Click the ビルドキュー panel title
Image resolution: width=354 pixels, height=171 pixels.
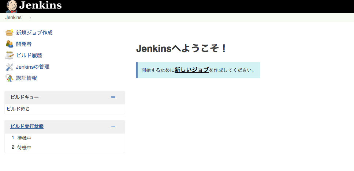point(25,97)
